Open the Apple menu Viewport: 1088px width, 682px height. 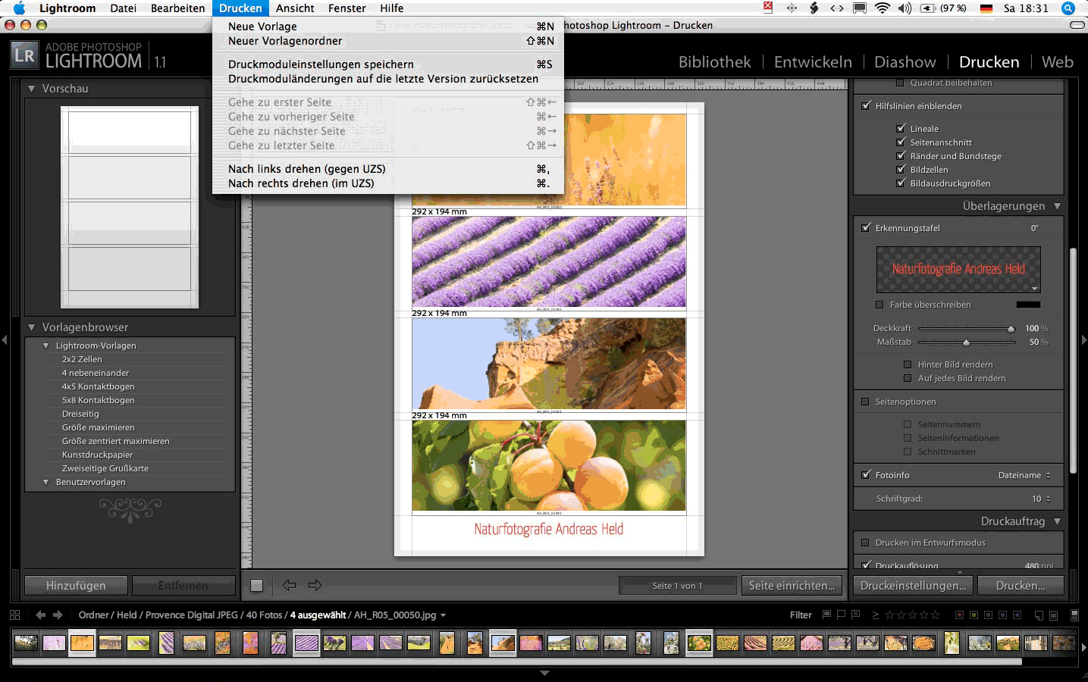pyautogui.click(x=20, y=8)
